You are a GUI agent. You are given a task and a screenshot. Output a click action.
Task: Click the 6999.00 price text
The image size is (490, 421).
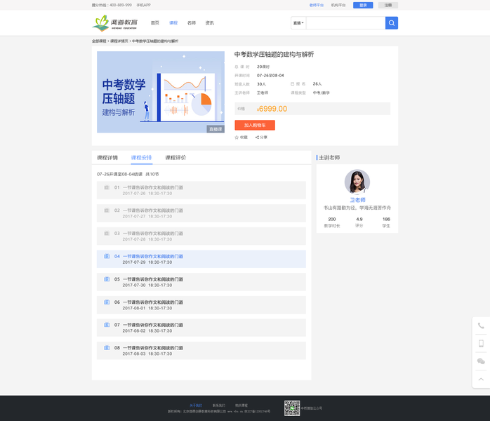273,109
